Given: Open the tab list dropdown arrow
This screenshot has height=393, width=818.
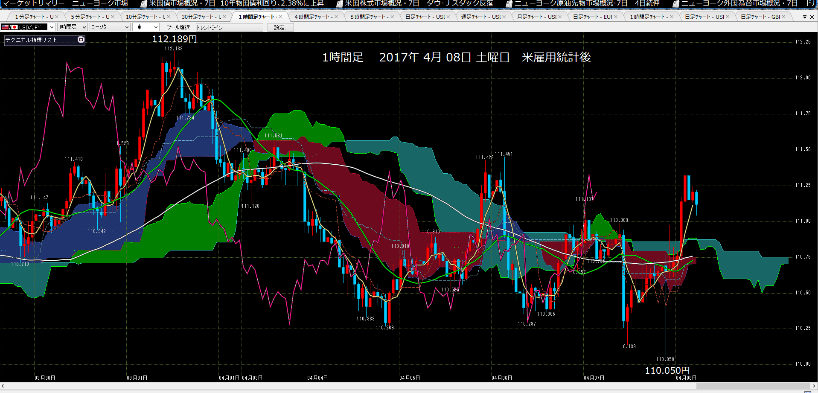Looking at the screenshot, I should click(805, 17).
